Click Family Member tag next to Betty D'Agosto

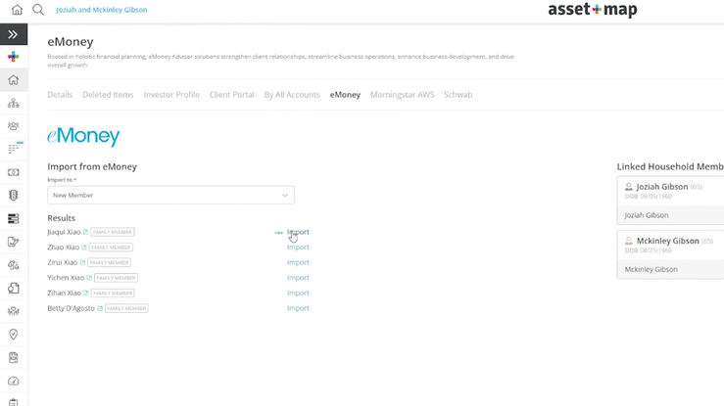pyautogui.click(x=126, y=308)
